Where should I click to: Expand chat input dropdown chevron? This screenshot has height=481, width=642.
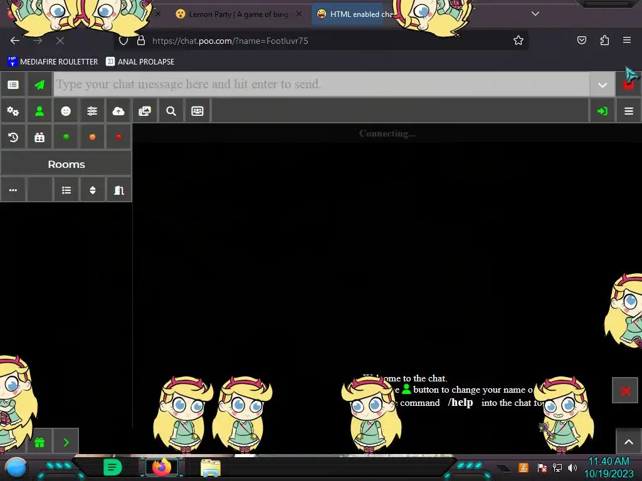pos(603,85)
